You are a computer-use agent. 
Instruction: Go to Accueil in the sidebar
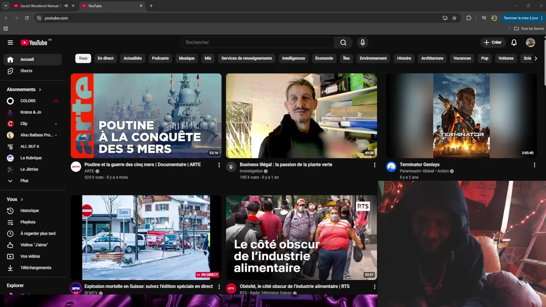point(32,59)
